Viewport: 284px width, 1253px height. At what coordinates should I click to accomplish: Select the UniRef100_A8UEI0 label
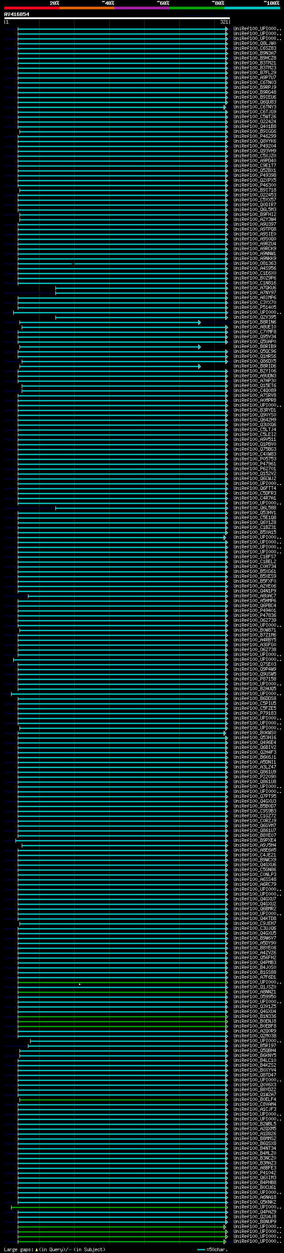tap(255, 327)
